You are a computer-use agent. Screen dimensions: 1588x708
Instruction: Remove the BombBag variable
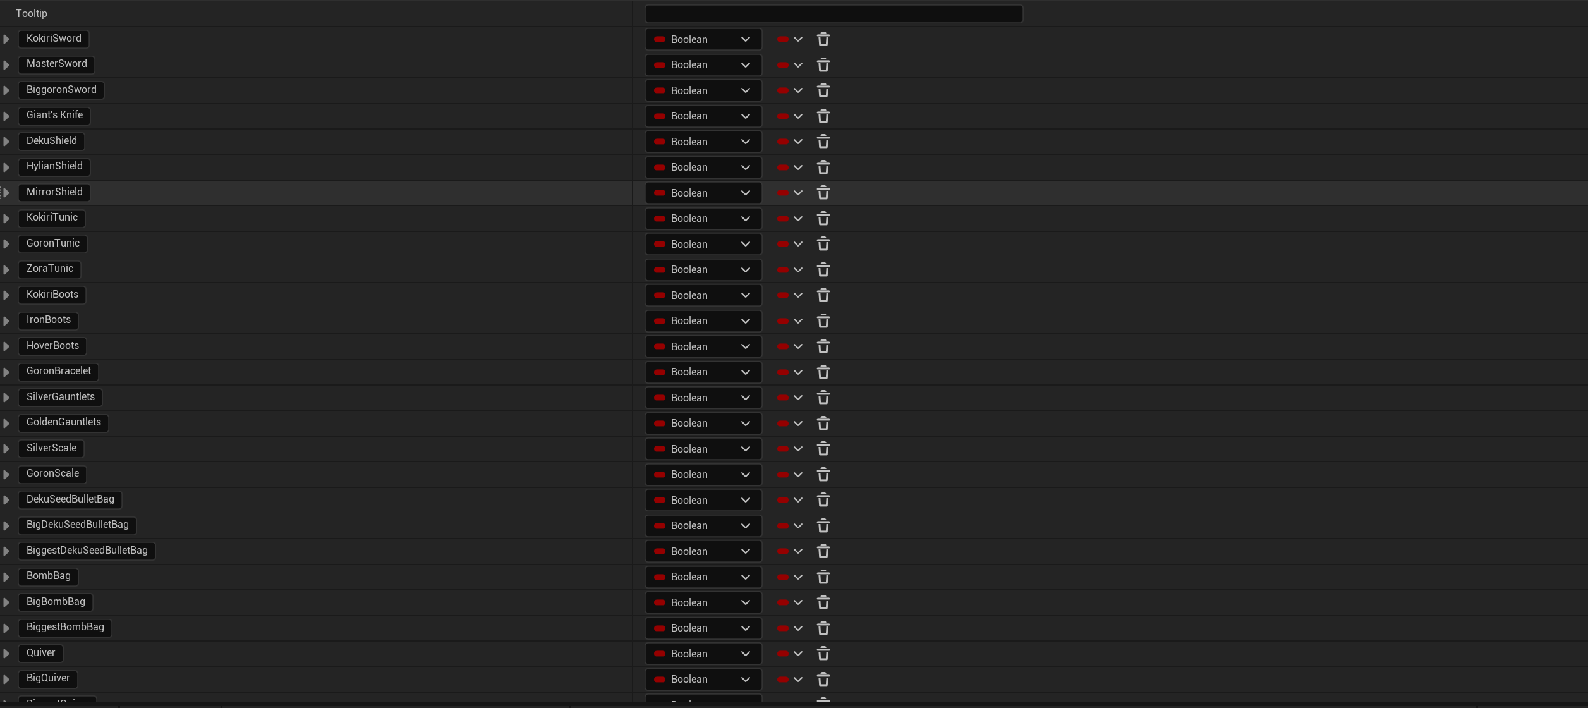[x=823, y=577]
